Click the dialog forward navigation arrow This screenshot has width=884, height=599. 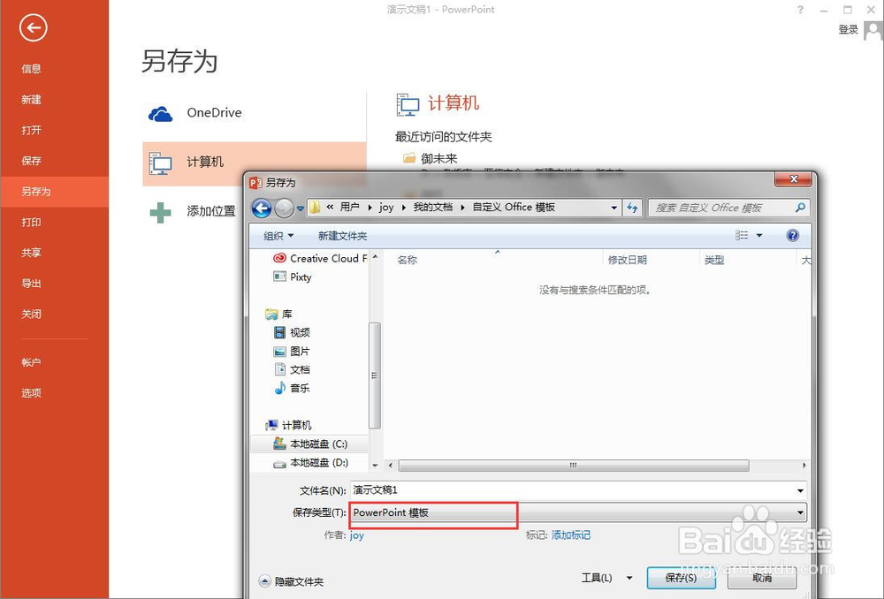tap(284, 208)
